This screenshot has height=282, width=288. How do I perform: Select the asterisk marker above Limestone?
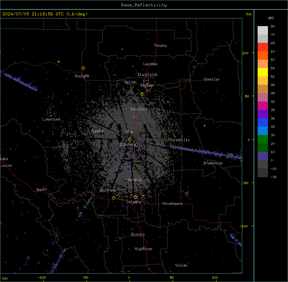click(x=51, y=116)
